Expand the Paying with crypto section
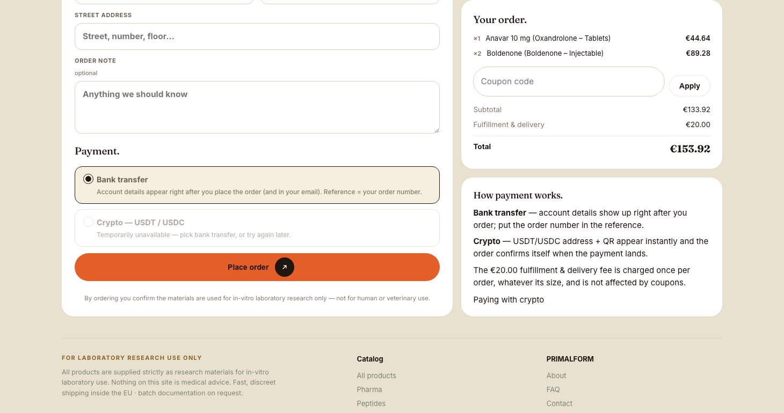The width and height of the screenshot is (784, 413). tap(509, 300)
